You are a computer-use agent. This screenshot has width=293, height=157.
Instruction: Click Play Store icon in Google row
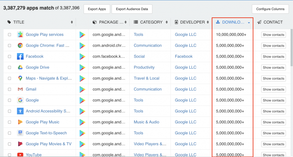82,100
